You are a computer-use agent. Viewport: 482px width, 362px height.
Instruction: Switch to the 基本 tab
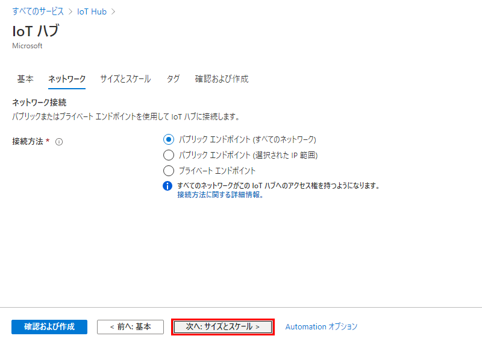(x=25, y=79)
